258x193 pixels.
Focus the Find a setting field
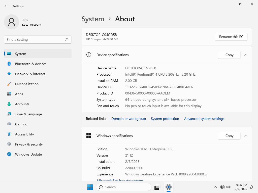point(38,39)
